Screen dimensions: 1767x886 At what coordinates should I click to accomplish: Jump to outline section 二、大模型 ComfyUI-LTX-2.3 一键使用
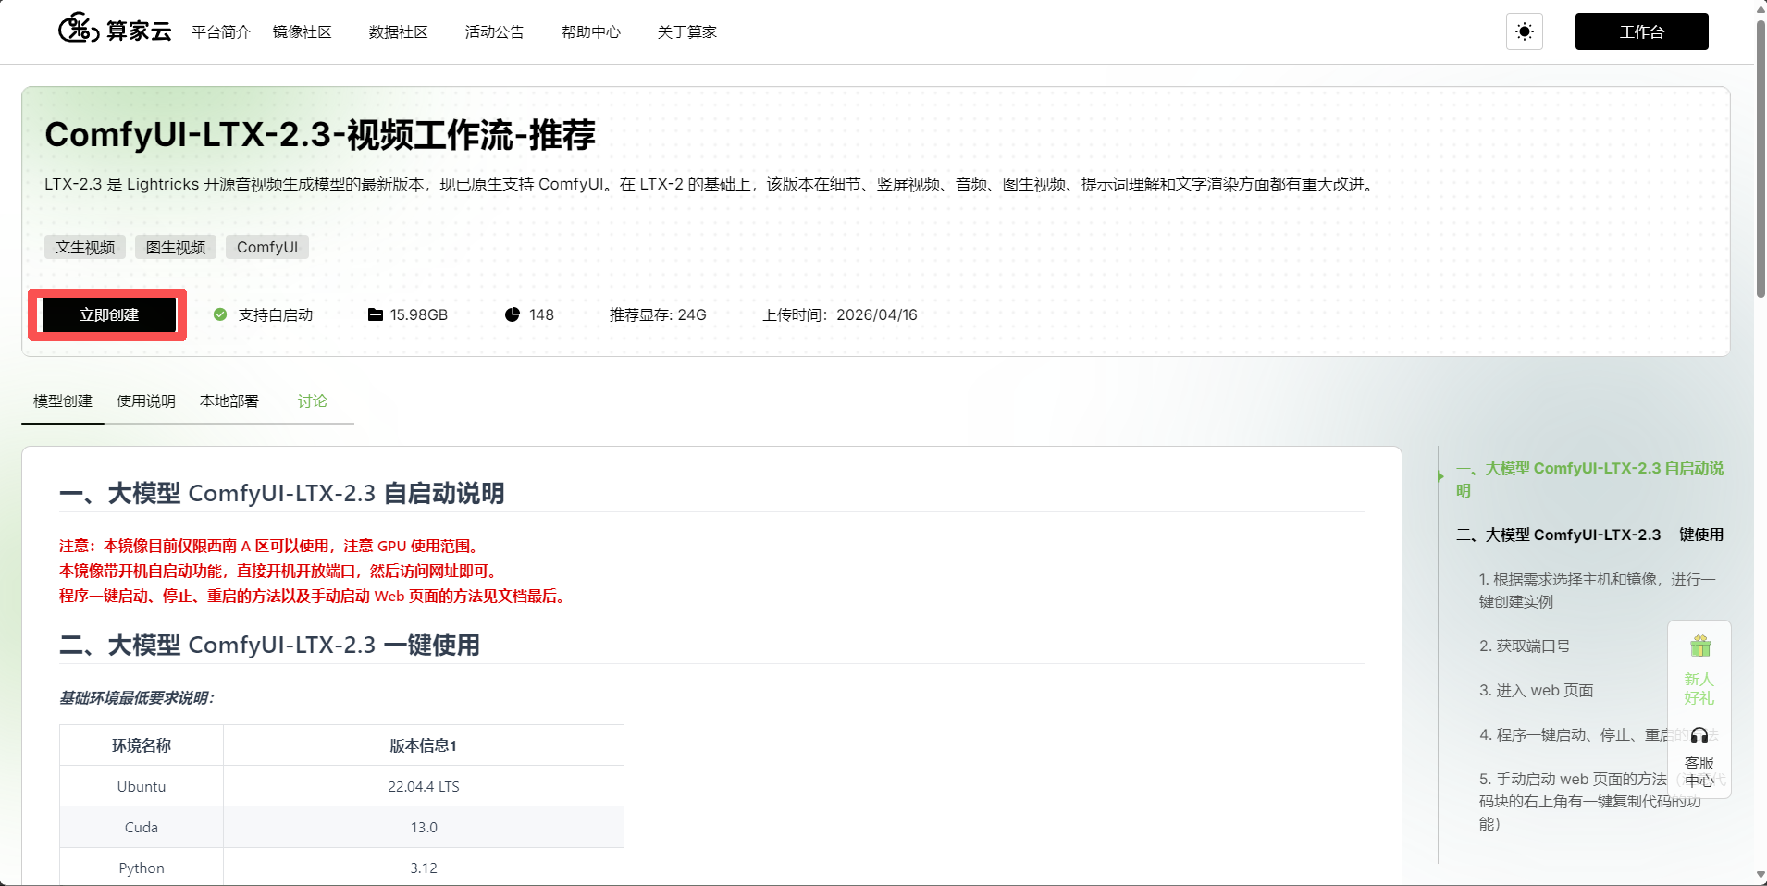pos(1589,535)
